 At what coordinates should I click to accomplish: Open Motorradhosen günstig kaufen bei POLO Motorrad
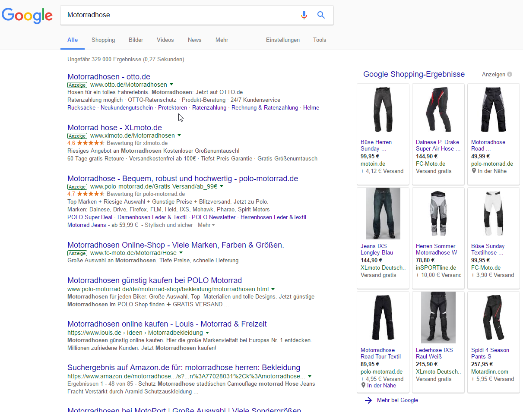pyautogui.click(x=155, y=280)
